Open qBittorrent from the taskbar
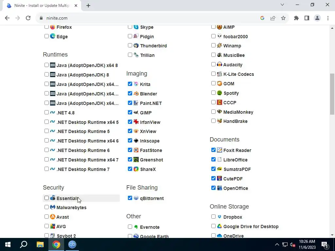The height and width of the screenshot is (251, 335). (x=72, y=244)
